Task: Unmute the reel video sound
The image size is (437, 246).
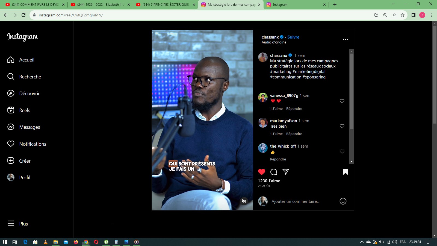Action: coord(244,201)
